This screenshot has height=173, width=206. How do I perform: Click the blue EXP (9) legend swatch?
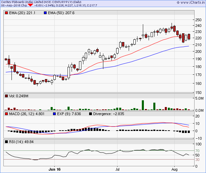click(54, 114)
